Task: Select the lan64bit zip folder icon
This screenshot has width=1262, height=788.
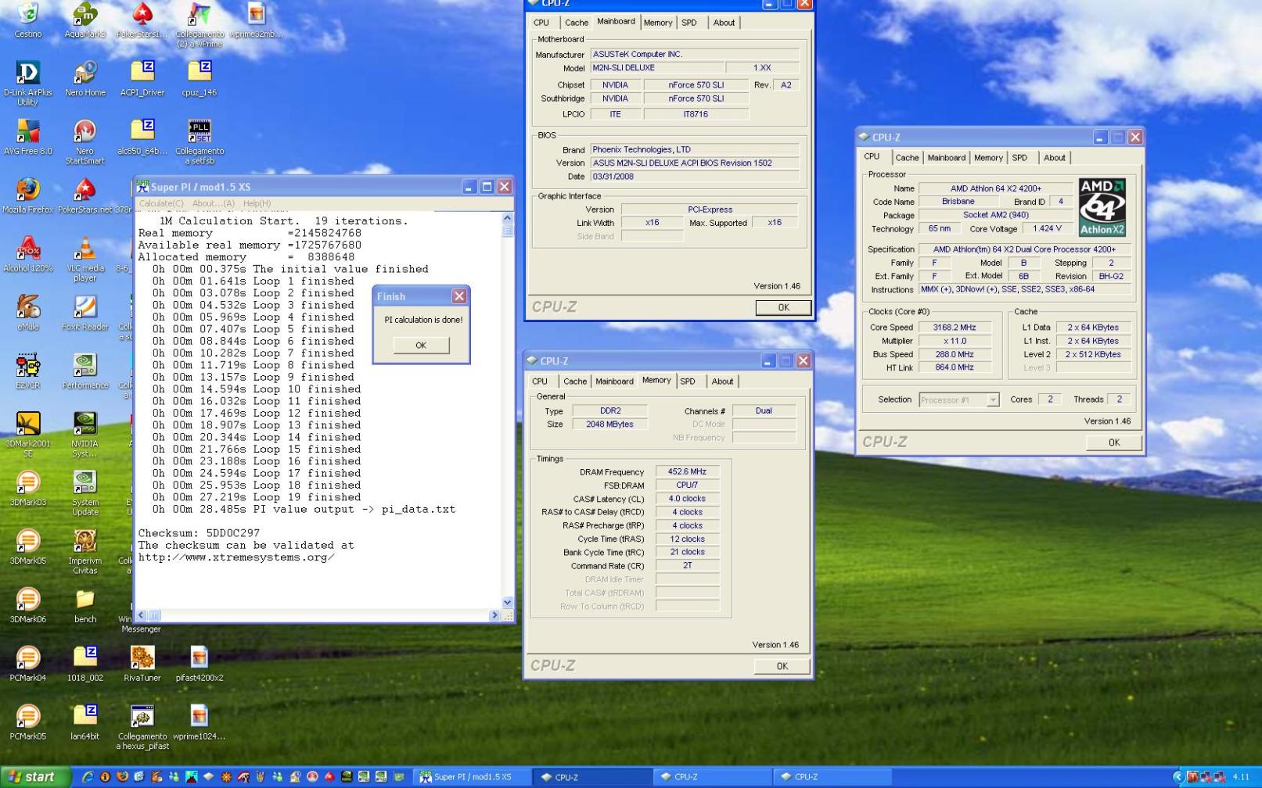Action: click(x=84, y=722)
